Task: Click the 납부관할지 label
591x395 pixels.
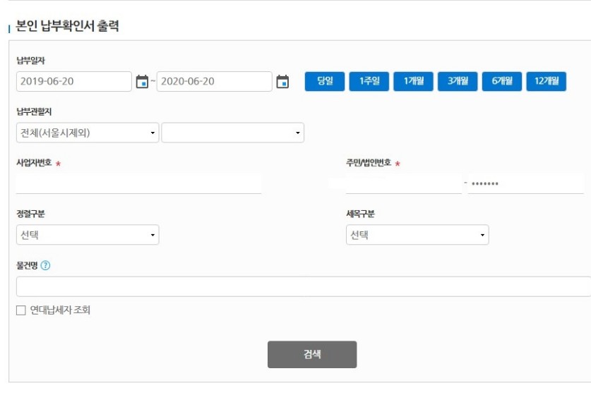Action: (x=34, y=111)
